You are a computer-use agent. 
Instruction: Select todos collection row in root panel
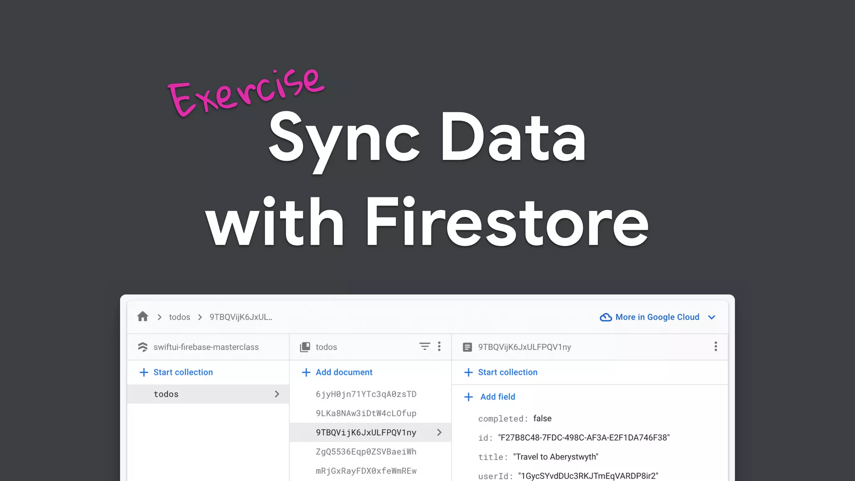pyautogui.click(x=208, y=394)
